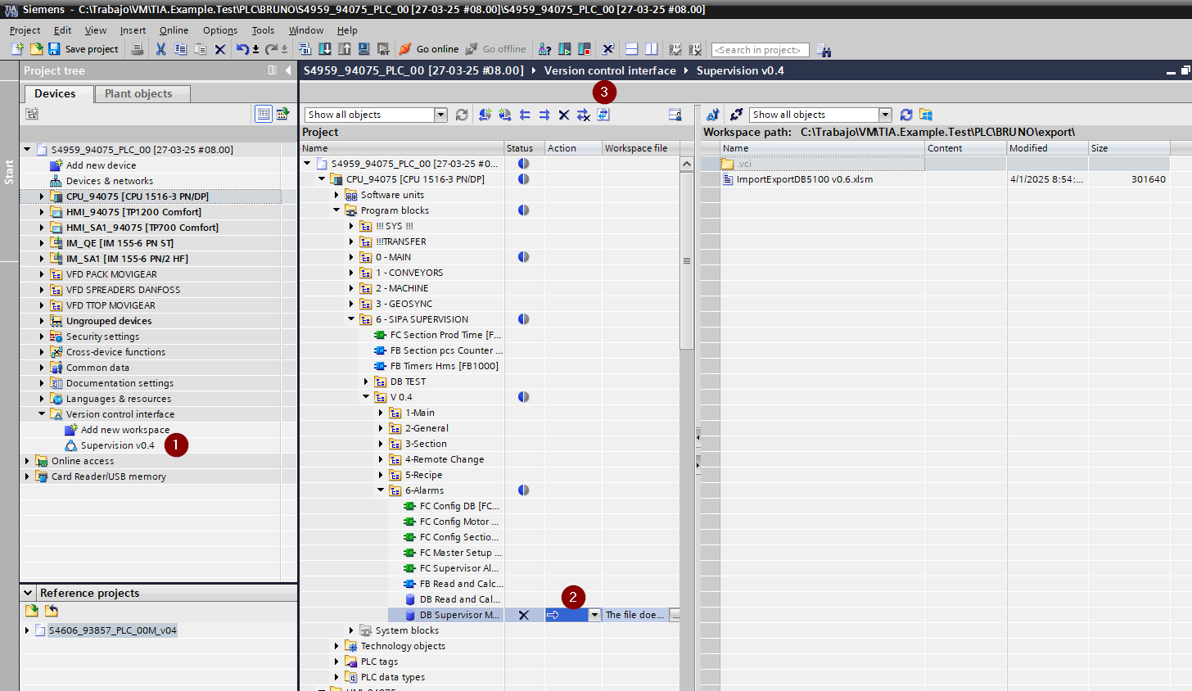Collapse the Project tree panel arrow
Viewport: 1192px width, 691px height.
[288, 70]
